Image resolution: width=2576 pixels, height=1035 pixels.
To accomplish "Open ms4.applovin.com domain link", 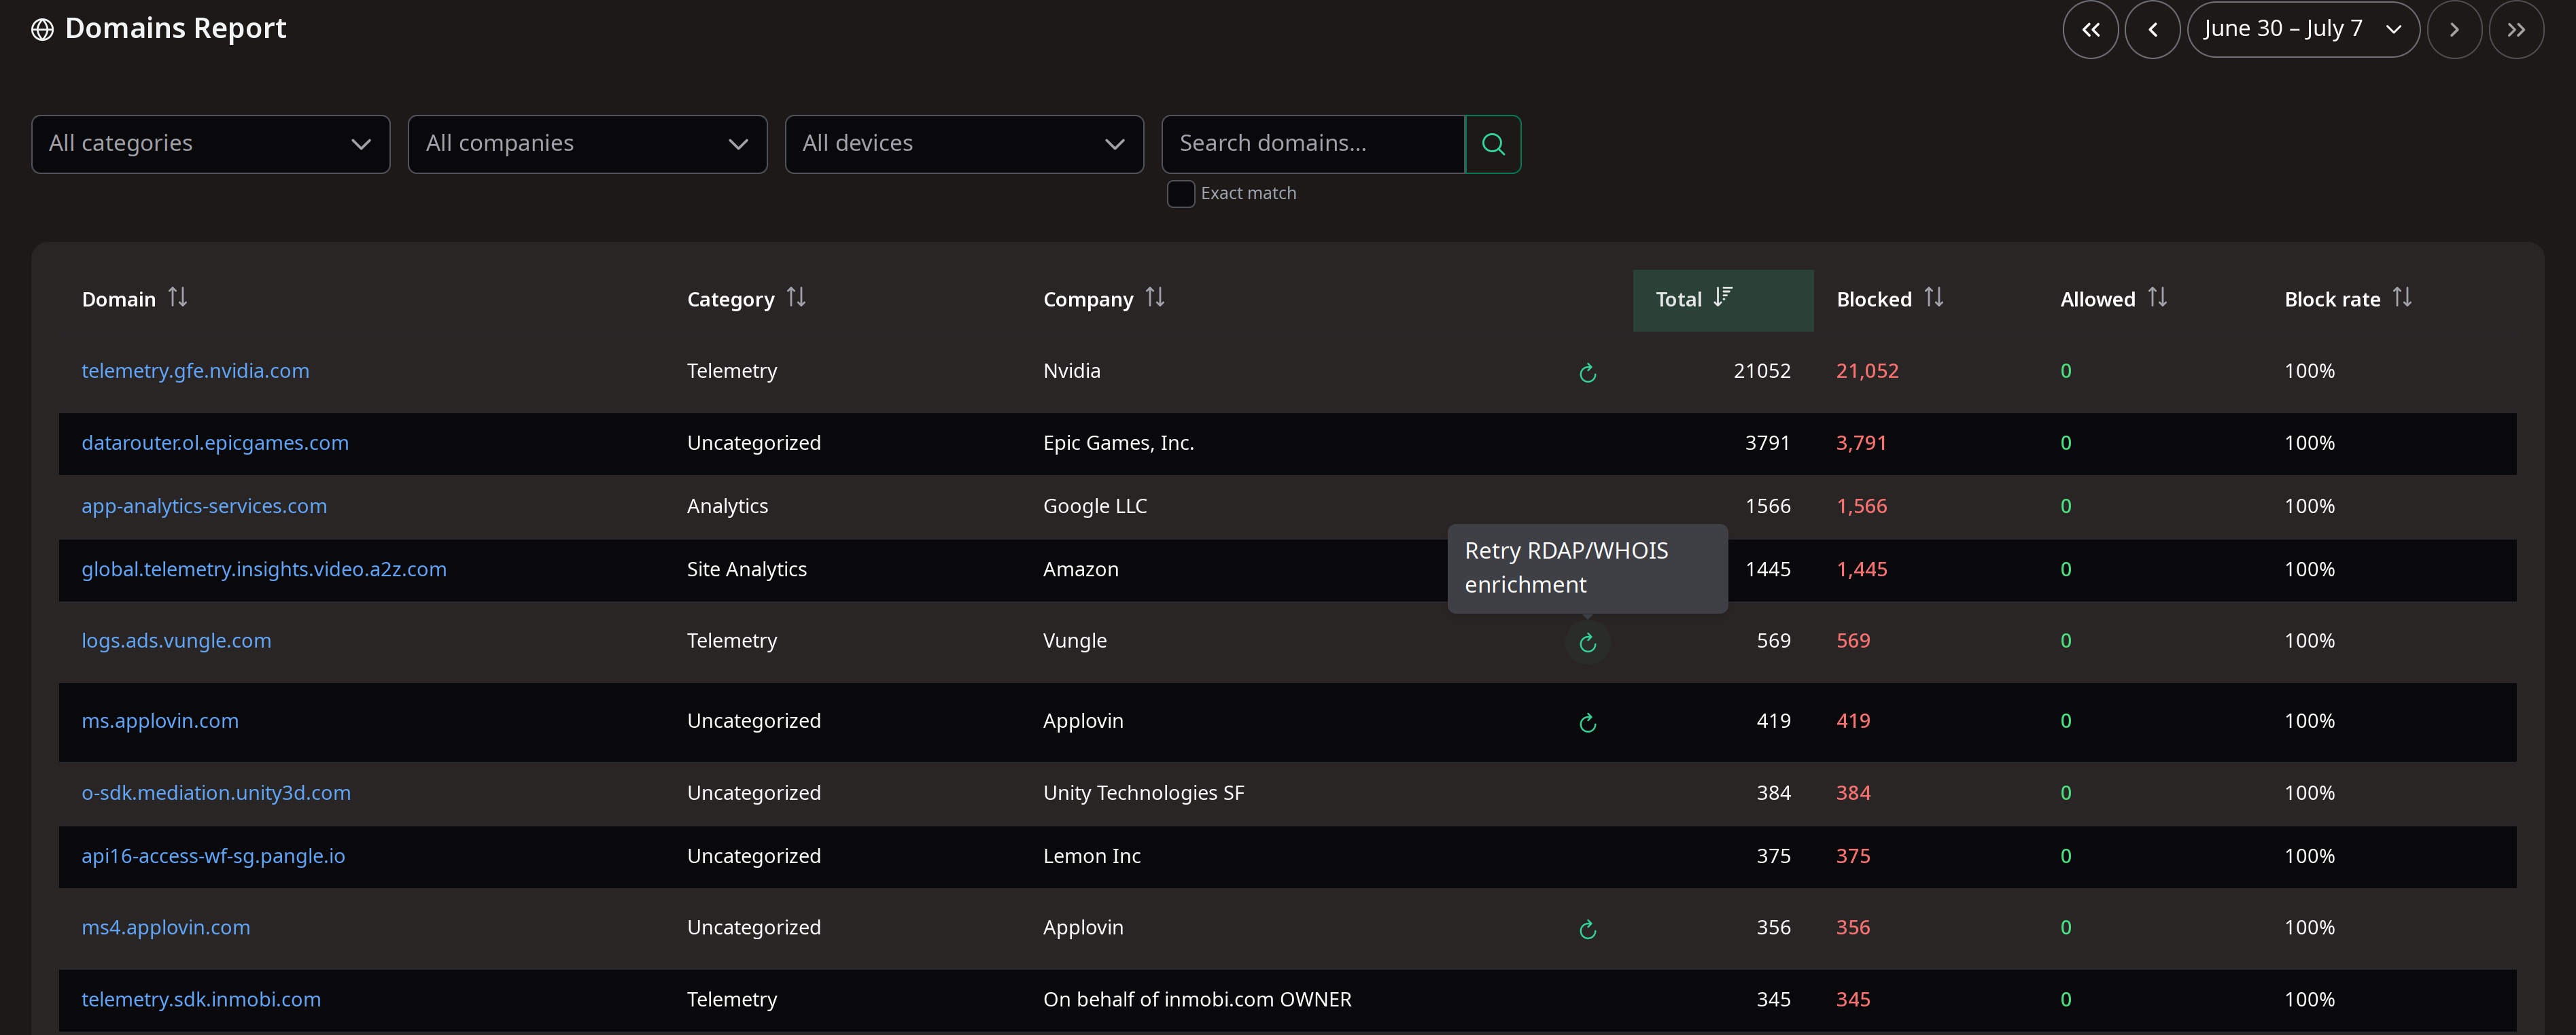I will (x=166, y=928).
